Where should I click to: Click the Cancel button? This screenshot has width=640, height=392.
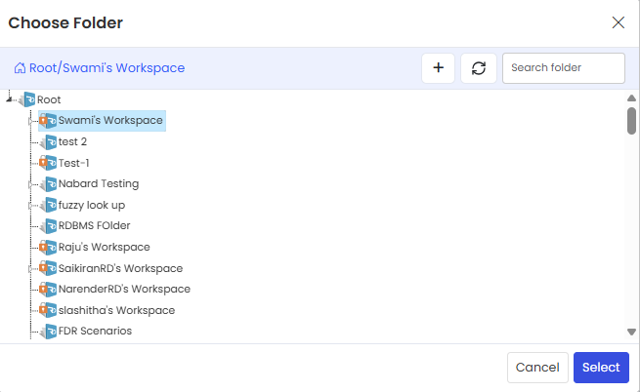[x=537, y=368]
